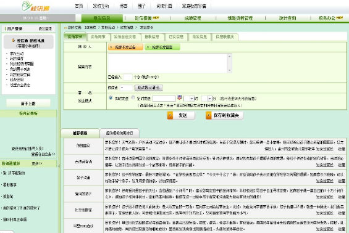Image resolution: width=349 pixels, height=233 pixels.
Task: Switch to the 发给自定义组 sub-tab
Action: (125, 37)
